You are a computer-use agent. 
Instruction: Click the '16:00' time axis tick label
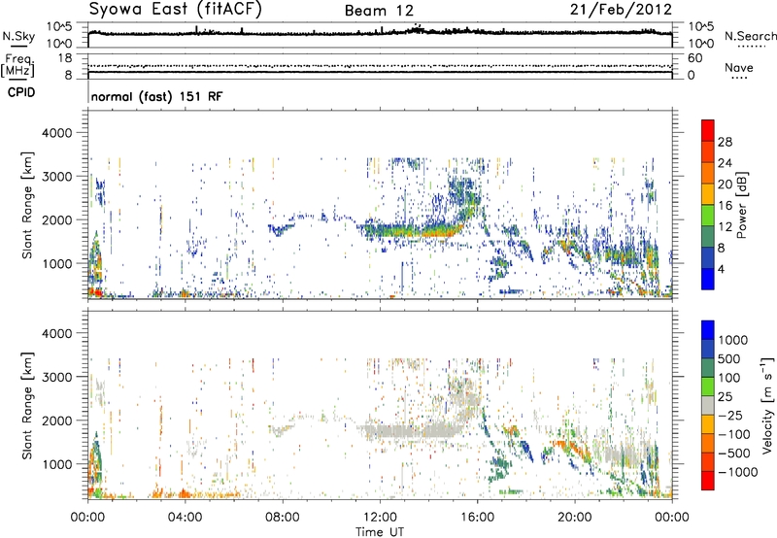tap(477, 518)
